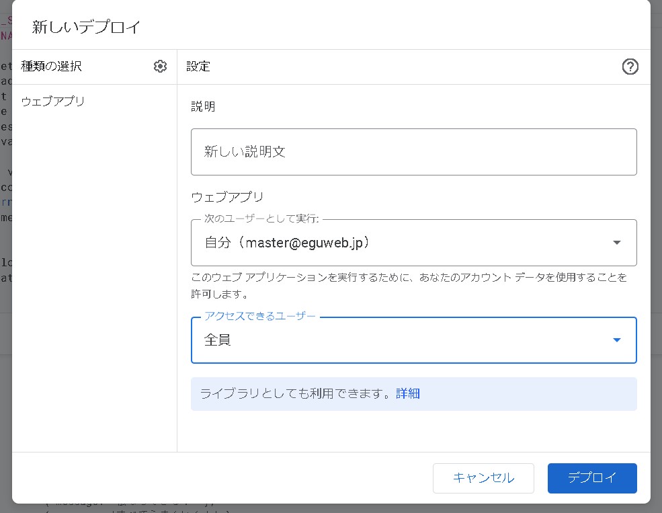Click the アクセスできるユーザー floating label

[259, 316]
